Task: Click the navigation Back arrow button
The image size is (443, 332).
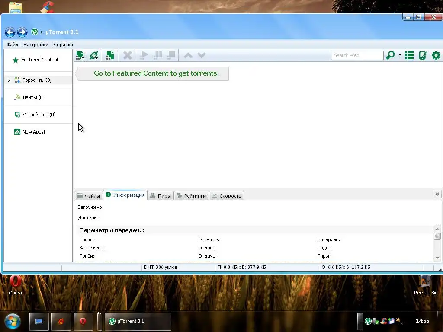Action: (x=10, y=32)
